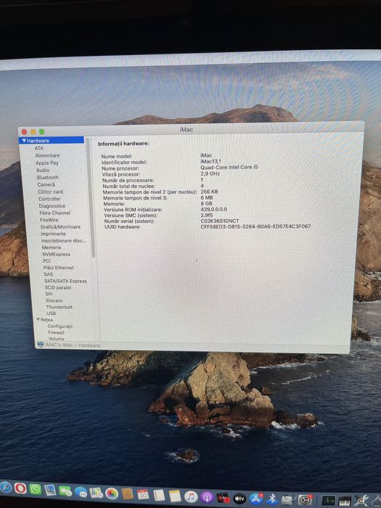Open Apple TV app in dock
Viewport: 381px width, 508px height.
tap(239, 499)
